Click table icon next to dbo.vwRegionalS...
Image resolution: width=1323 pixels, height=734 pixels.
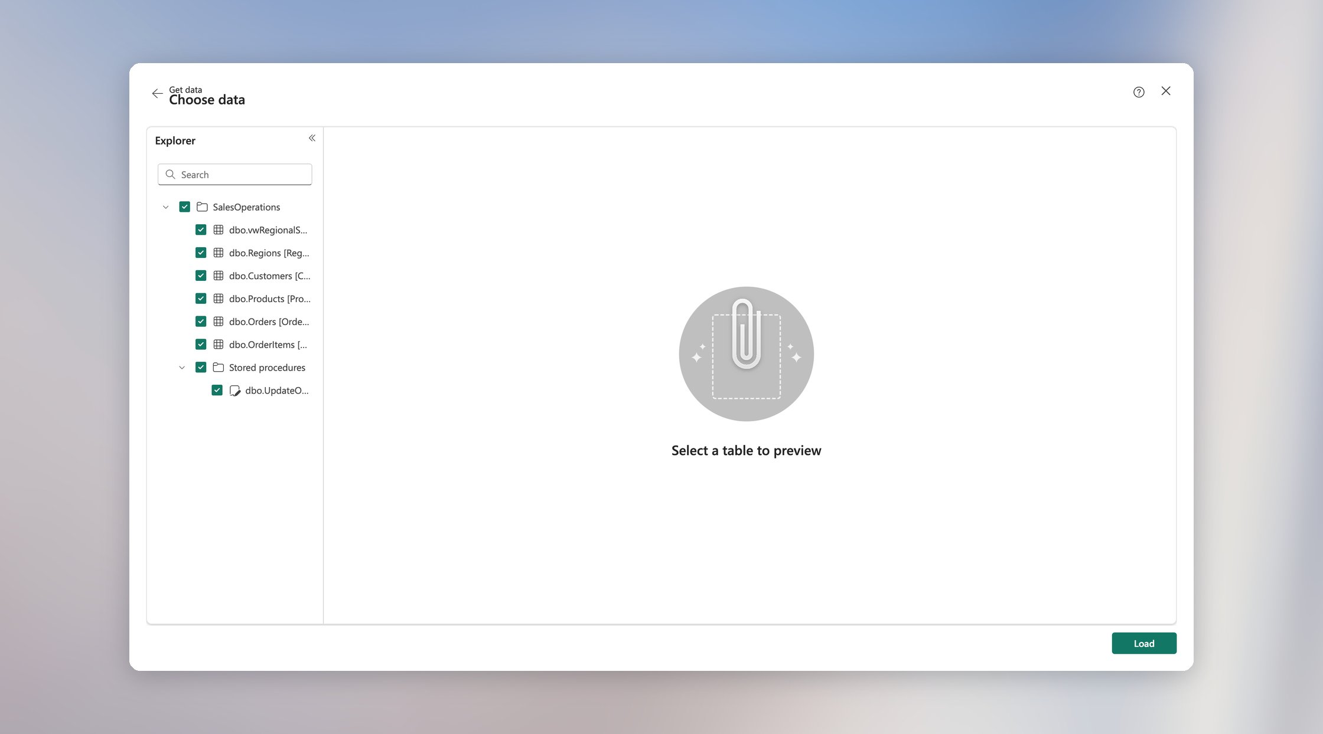point(219,230)
